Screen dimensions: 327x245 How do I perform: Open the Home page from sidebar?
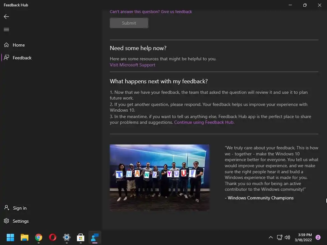(x=19, y=45)
